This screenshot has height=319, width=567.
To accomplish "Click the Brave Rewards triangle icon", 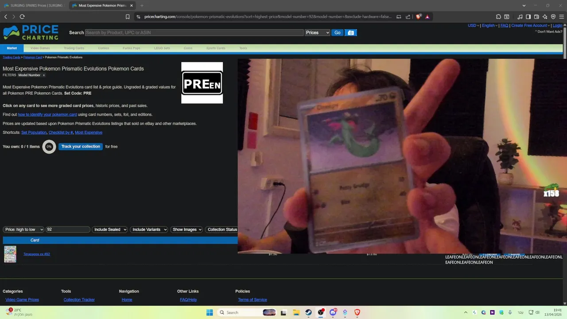I will tap(427, 17).
